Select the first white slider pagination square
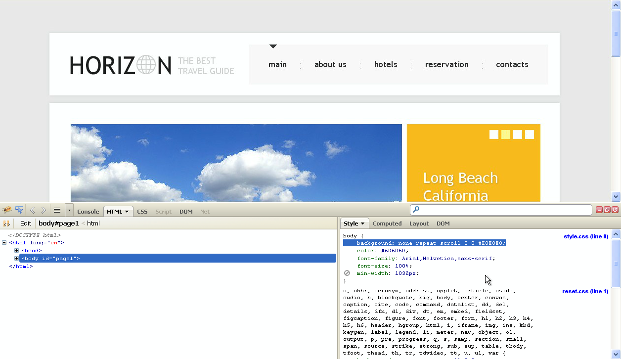This screenshot has height=359, width=621. tap(494, 135)
